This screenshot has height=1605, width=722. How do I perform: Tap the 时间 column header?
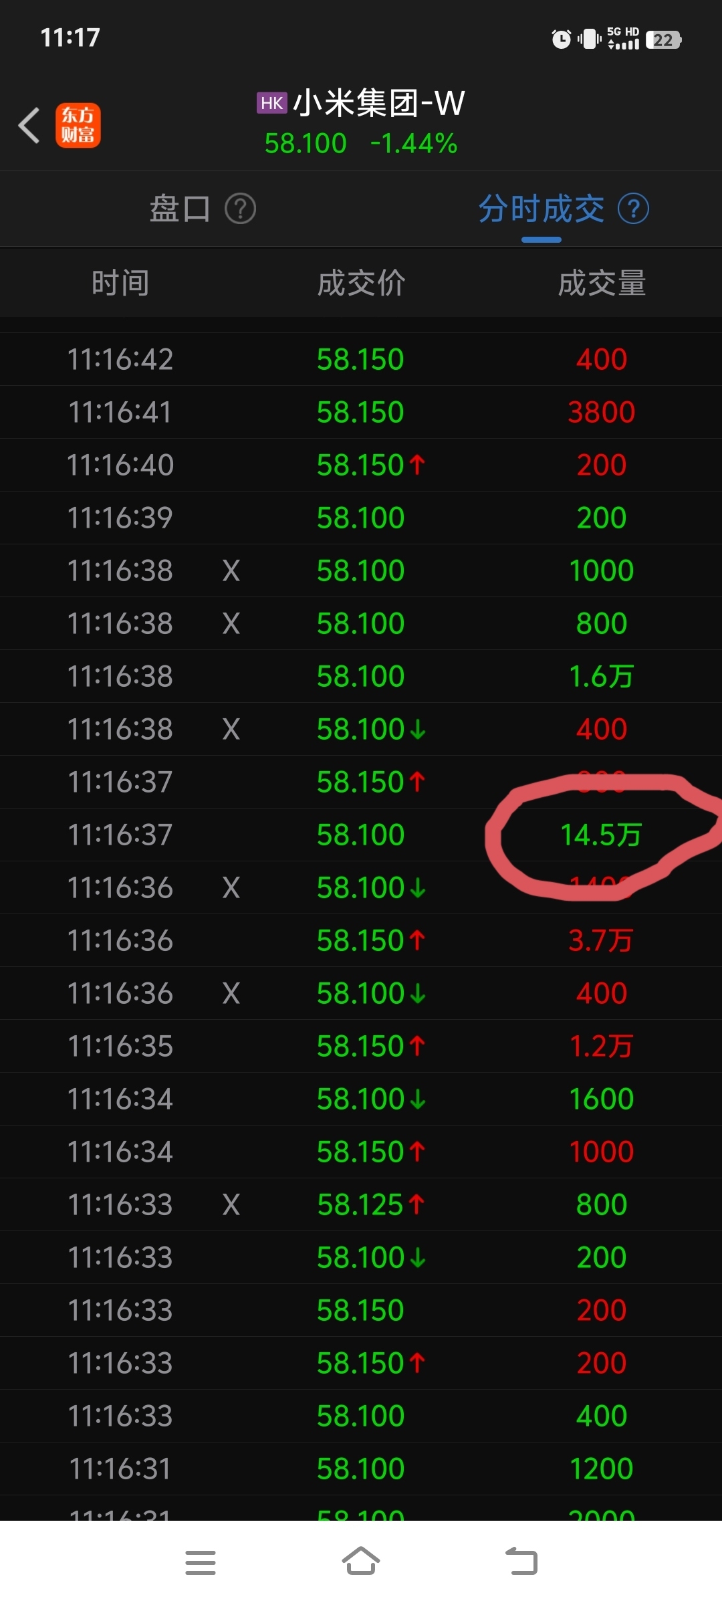pyautogui.click(x=120, y=283)
